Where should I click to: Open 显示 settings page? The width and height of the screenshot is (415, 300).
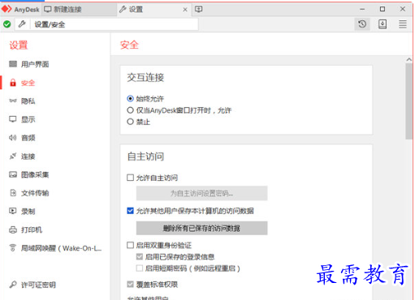coord(28,119)
